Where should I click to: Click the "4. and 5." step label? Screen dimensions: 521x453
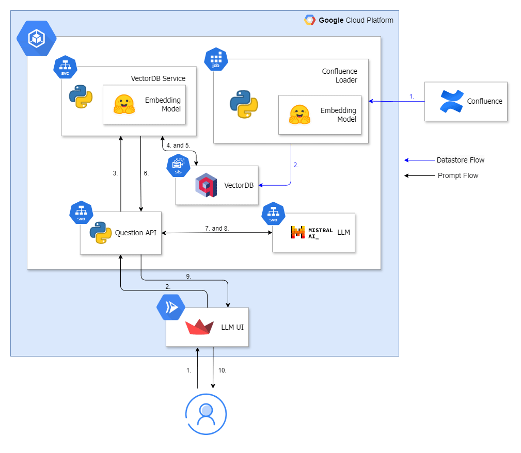pos(178,145)
